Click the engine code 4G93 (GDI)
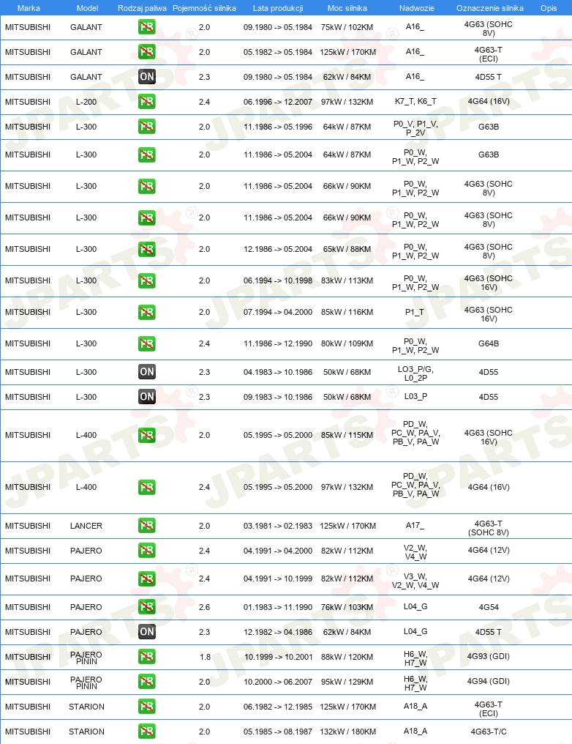The height and width of the screenshot is (744, 572). pyautogui.click(x=488, y=656)
